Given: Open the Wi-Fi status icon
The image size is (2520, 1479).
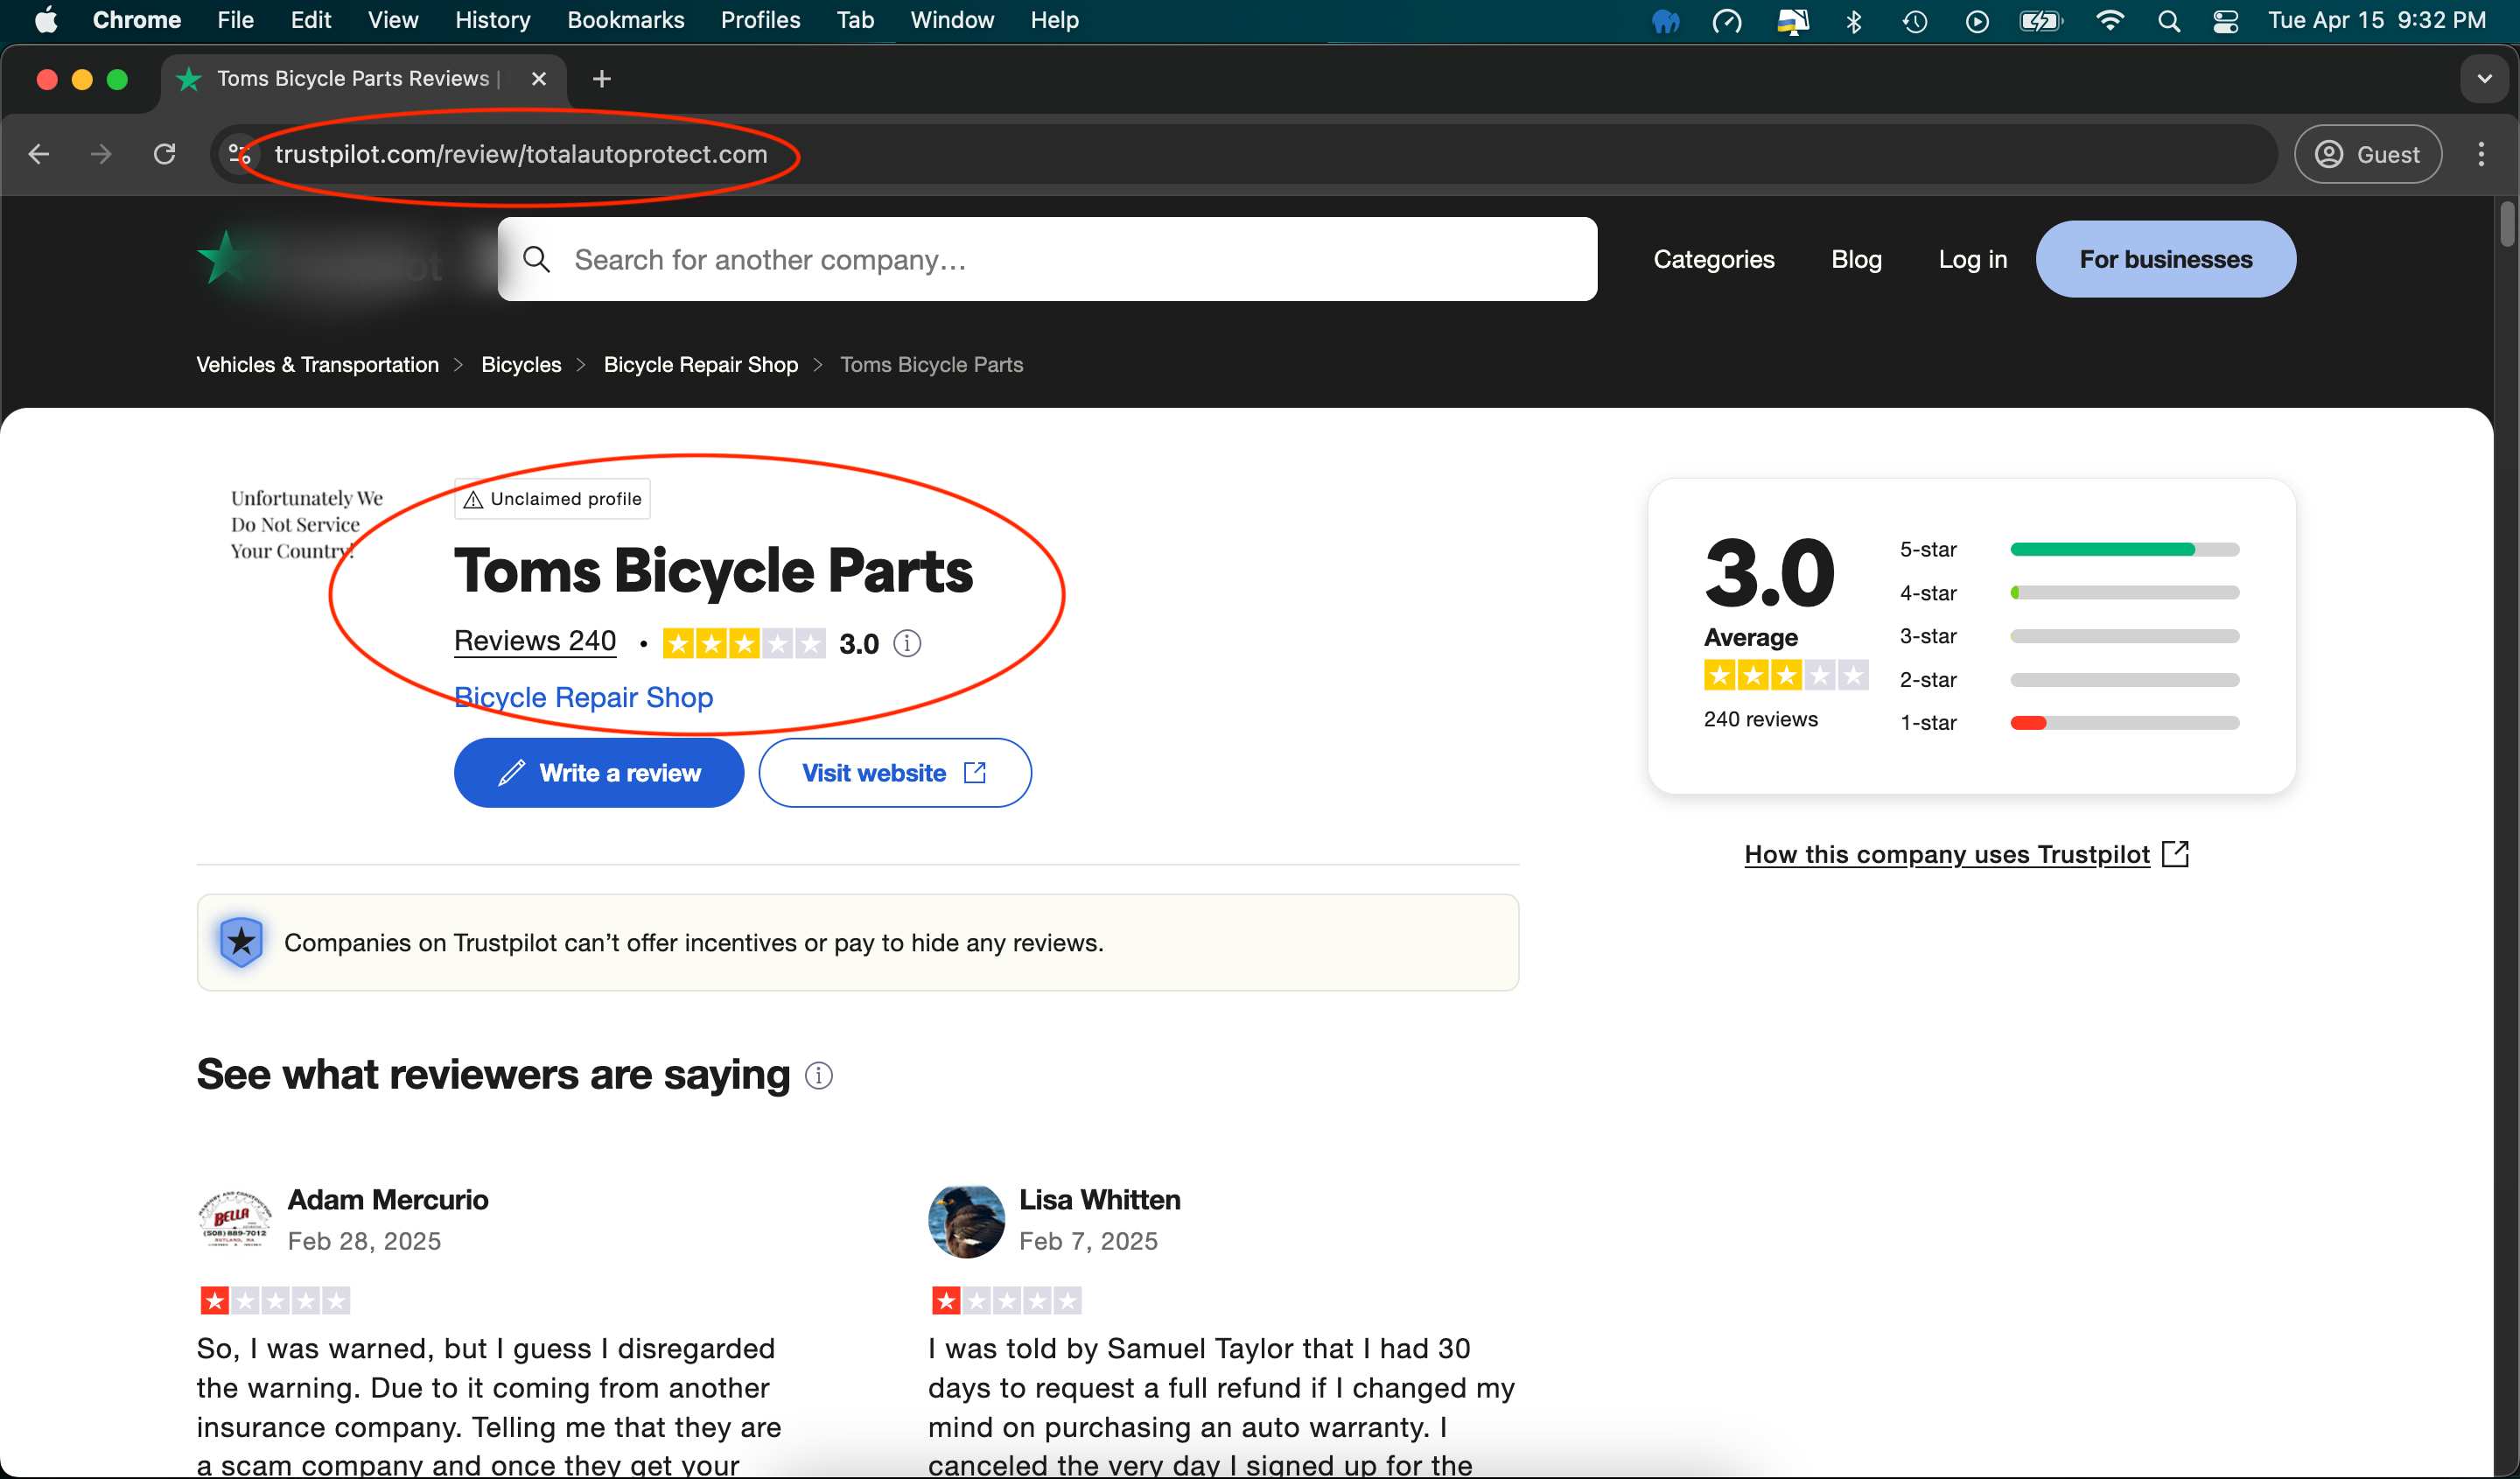Looking at the screenshot, I should point(2108,20).
